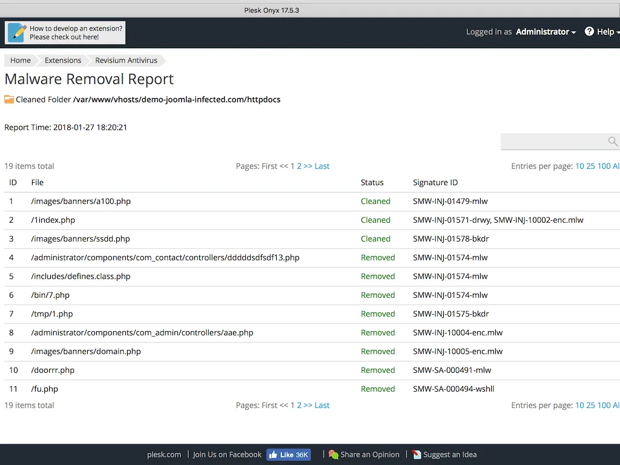Expand the Help dropdown menu

point(605,31)
